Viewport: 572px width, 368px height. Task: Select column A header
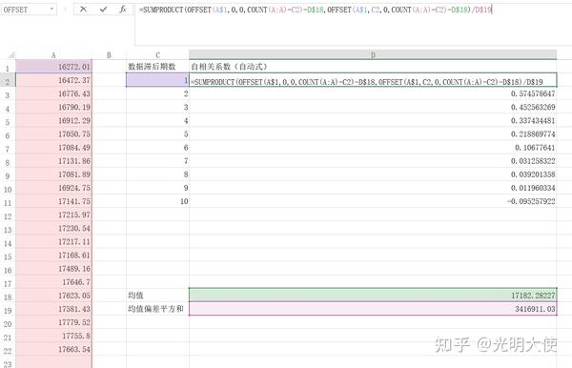coord(53,55)
